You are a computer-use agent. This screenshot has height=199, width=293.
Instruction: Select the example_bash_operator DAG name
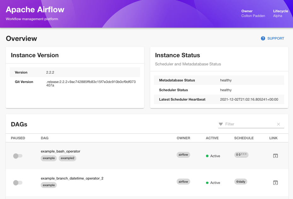pyautogui.click(x=61, y=151)
